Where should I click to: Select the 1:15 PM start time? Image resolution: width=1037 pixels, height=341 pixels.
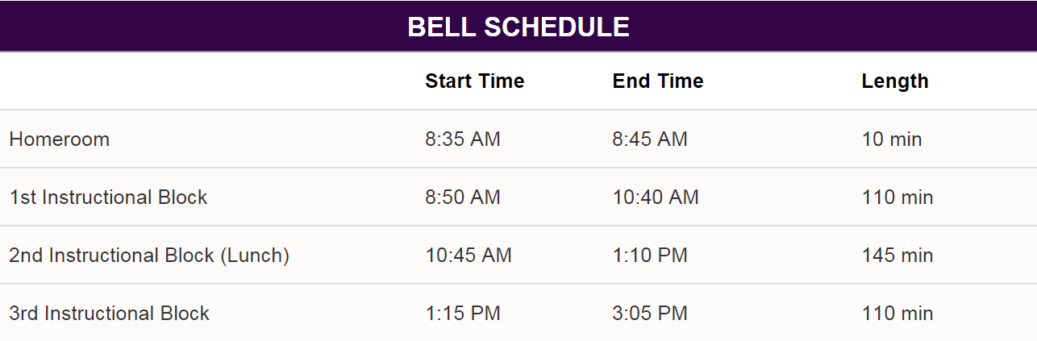463,314
